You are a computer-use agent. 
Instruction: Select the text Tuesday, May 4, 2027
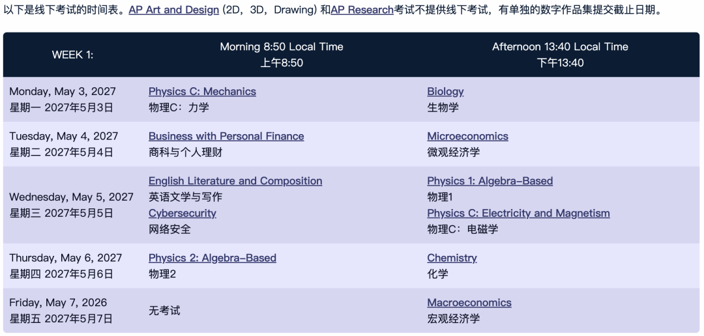tap(64, 136)
